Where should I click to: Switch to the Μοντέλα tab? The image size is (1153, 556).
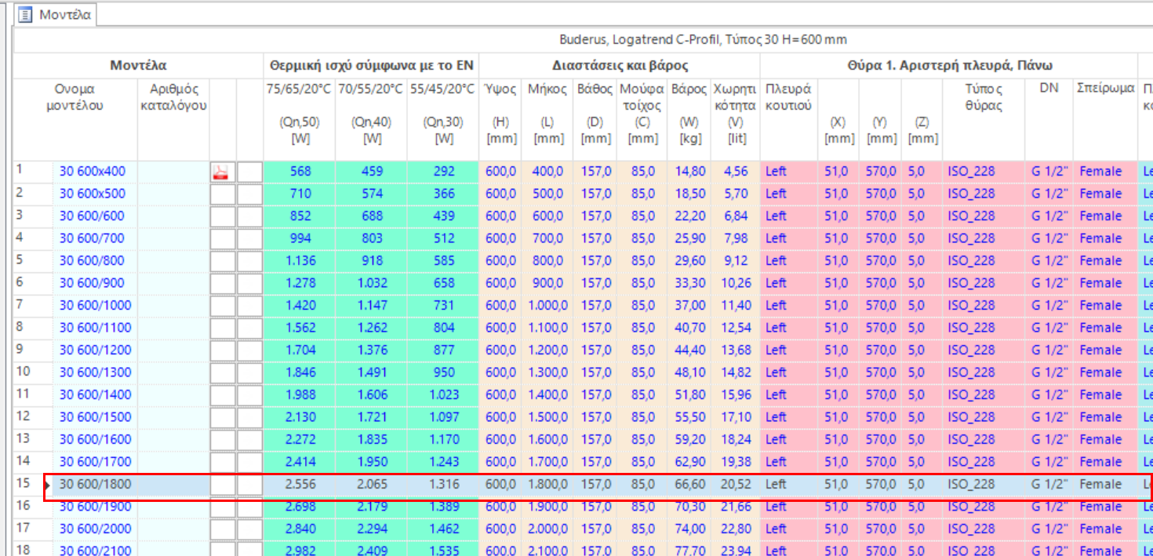coord(55,15)
